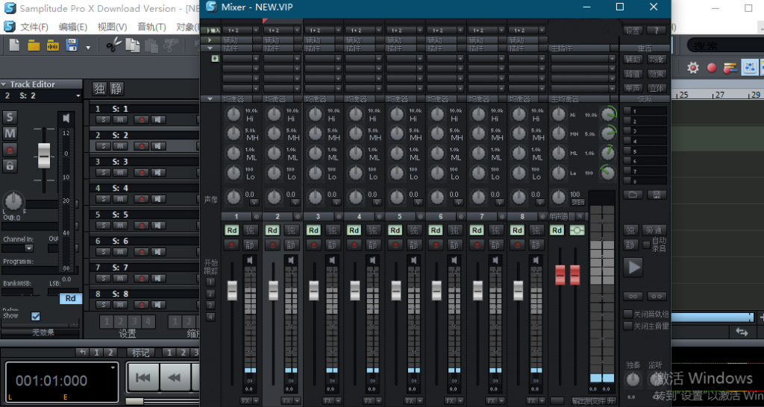Click the 标记 marker button

pyautogui.click(x=140, y=353)
